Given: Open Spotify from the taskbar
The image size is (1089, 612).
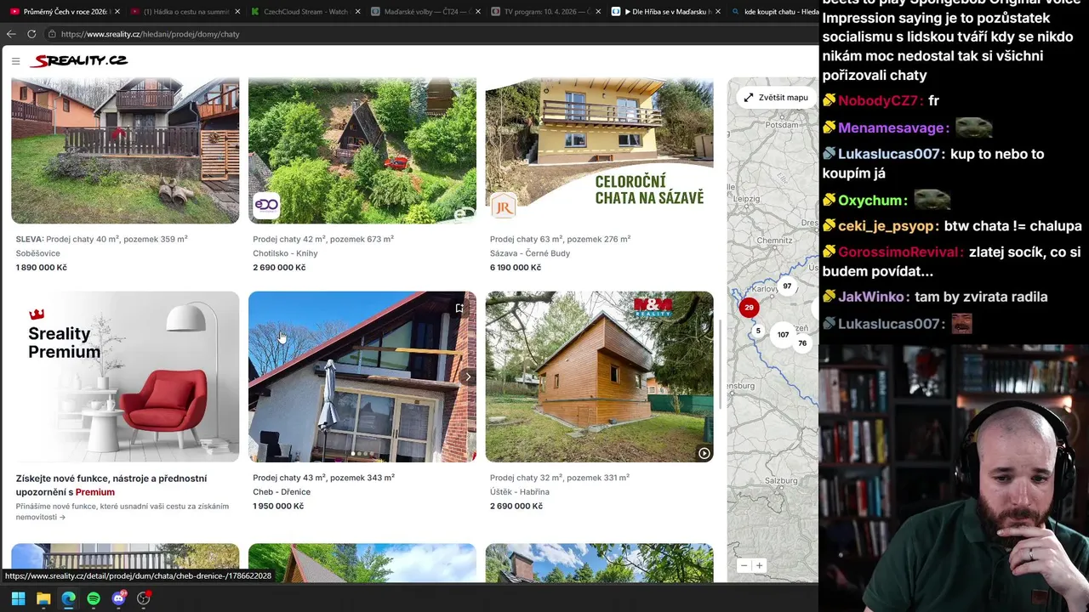Looking at the screenshot, I should tap(94, 598).
